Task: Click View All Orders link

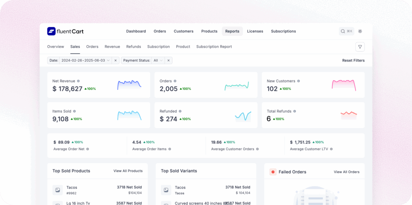Action: pos(346,172)
